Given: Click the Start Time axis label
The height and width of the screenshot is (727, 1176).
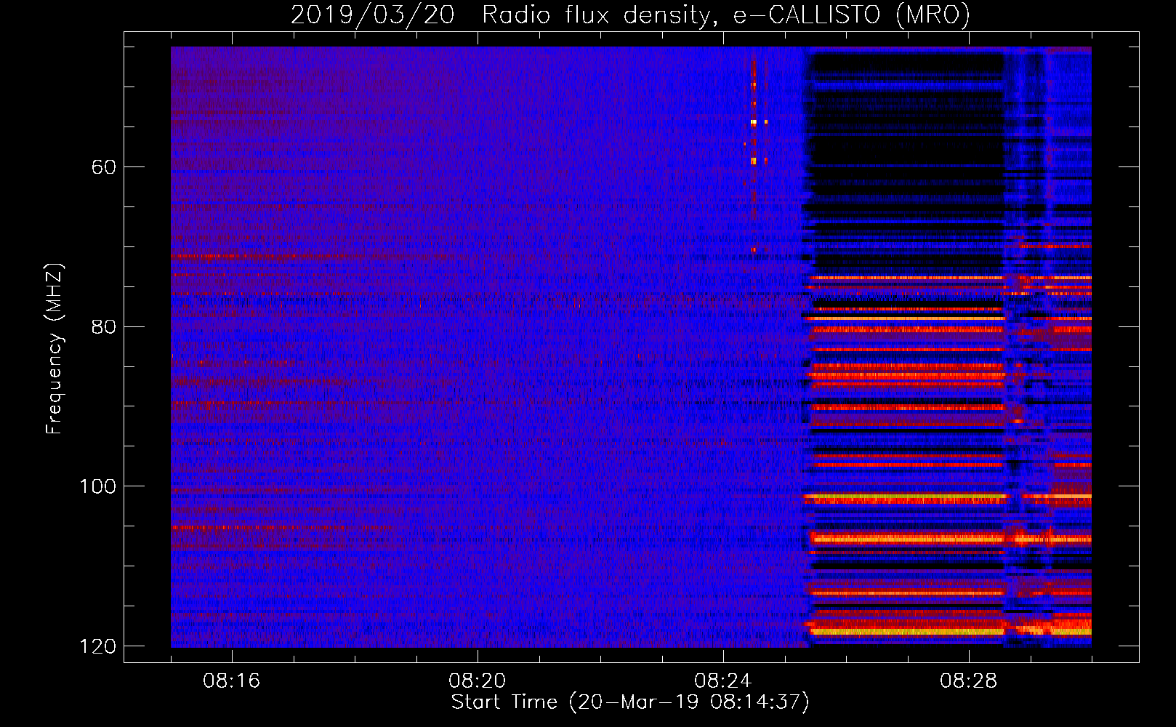Looking at the screenshot, I should 630,702.
